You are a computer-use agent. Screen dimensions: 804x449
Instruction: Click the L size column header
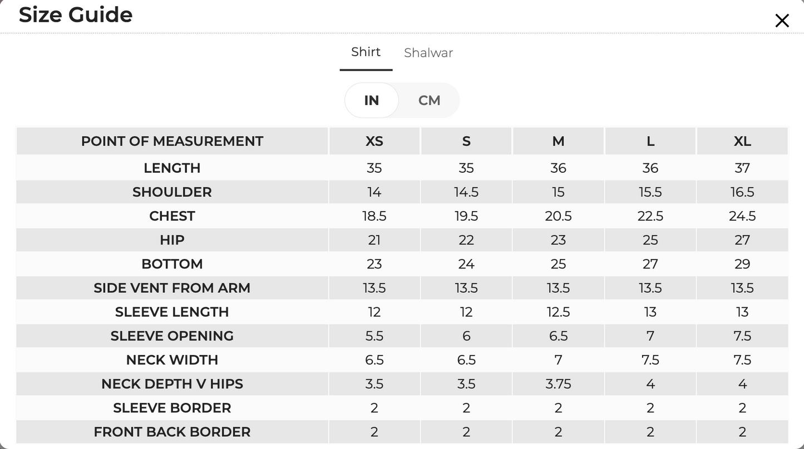tap(650, 141)
